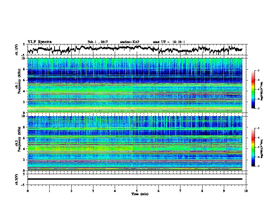Click the "9" tick on the Time axis
The width and height of the screenshot is (277, 214).
[x=224, y=191]
